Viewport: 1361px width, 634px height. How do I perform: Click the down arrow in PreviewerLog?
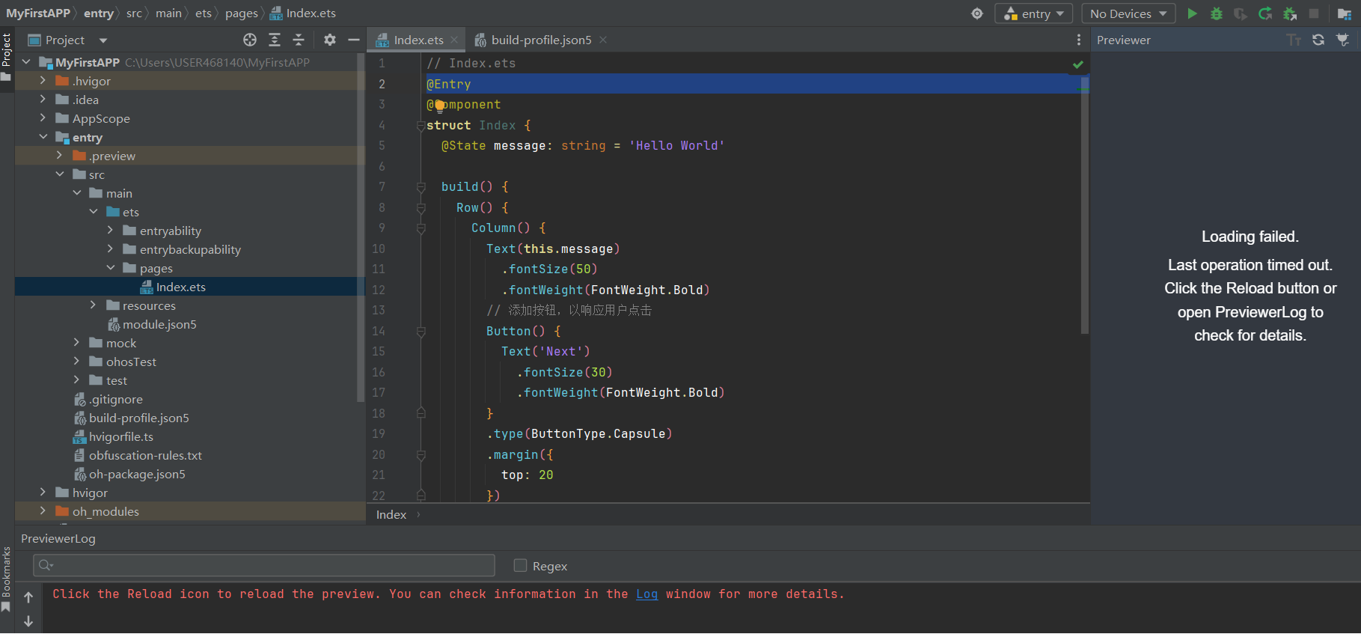coord(28,621)
